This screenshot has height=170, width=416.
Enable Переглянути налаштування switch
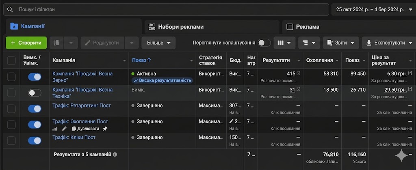tap(264, 43)
